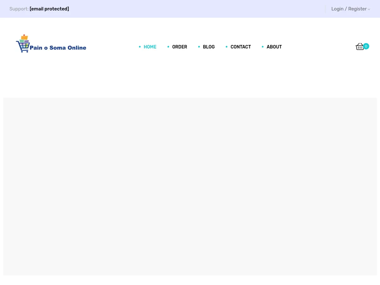Image resolution: width=380 pixels, height=285 pixels.
Task: Click the bullet dot beside ABOUT
Action: [x=263, y=47]
